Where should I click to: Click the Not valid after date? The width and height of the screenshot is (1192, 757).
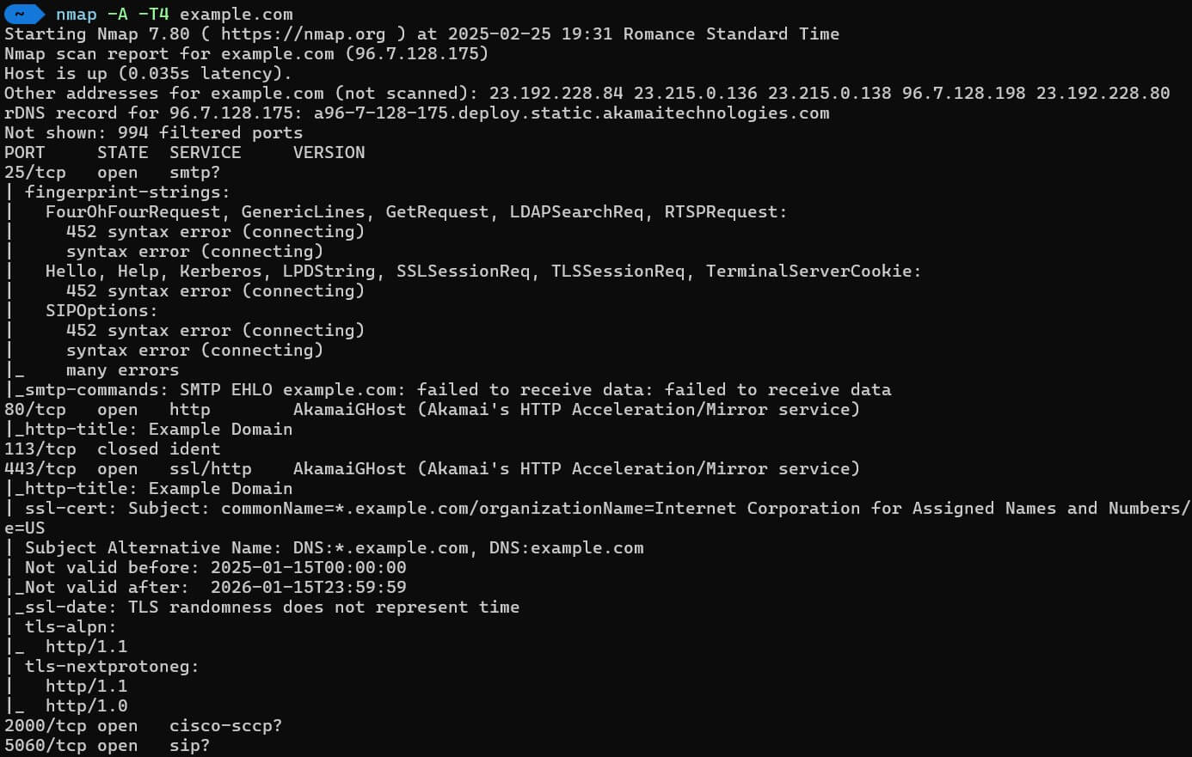tap(308, 587)
